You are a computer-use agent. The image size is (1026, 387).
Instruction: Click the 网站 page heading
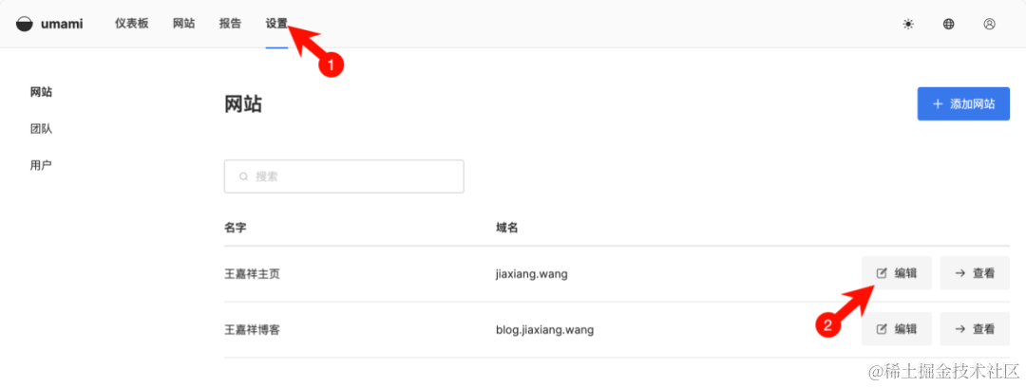pyautogui.click(x=243, y=104)
